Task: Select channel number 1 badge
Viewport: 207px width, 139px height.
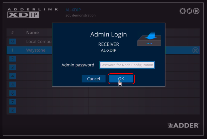Action: (12, 50)
